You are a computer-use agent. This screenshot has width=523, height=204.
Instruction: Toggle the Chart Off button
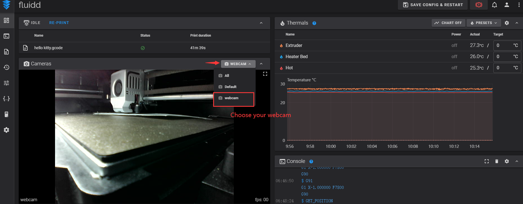tap(448, 23)
